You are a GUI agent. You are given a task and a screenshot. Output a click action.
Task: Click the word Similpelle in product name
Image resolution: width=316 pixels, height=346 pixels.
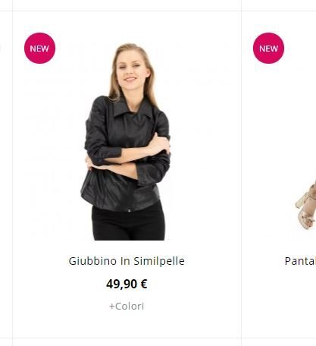pos(159,261)
